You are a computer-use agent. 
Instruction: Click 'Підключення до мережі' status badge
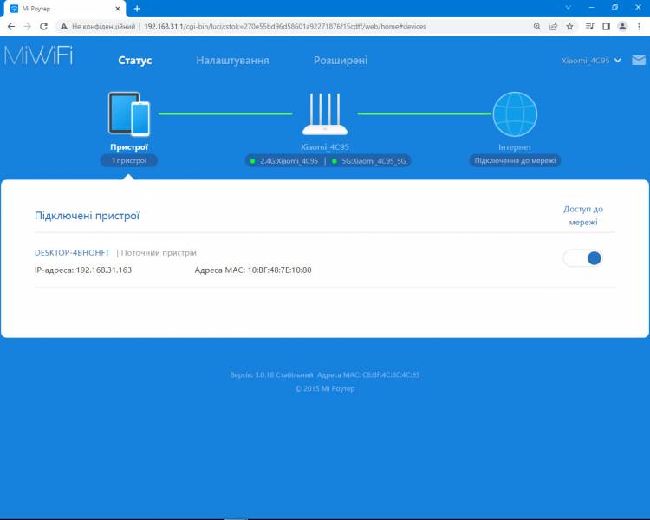click(515, 161)
